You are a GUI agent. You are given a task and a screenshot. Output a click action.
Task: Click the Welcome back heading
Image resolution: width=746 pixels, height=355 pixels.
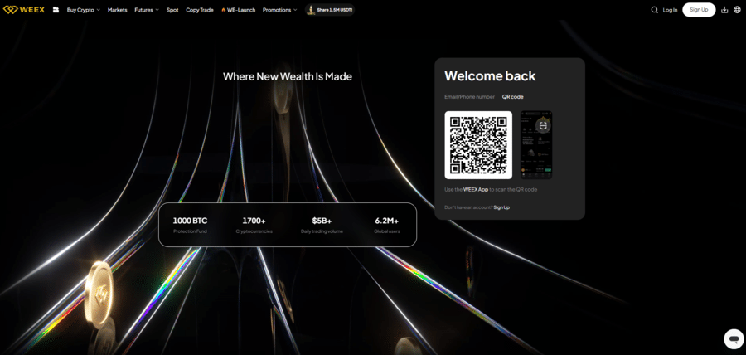[x=490, y=76]
